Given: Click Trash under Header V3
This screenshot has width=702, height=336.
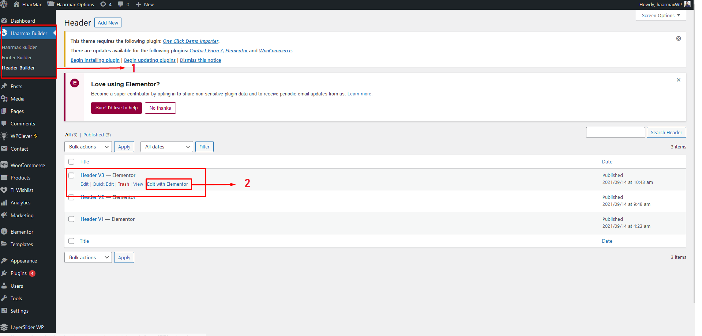Looking at the screenshot, I should tap(123, 184).
